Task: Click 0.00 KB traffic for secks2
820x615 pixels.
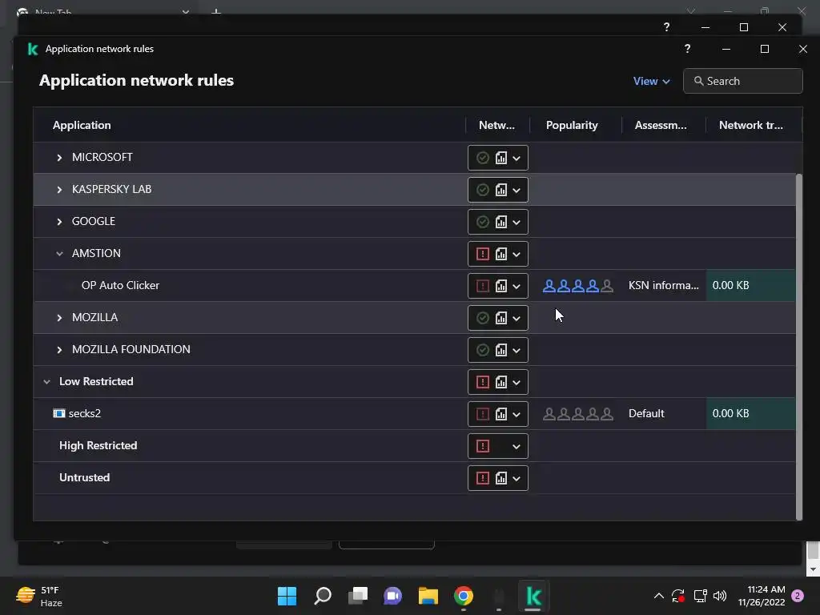Action: 730,414
